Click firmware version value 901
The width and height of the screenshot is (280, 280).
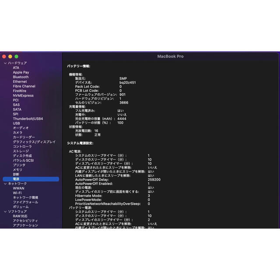click(x=122, y=94)
